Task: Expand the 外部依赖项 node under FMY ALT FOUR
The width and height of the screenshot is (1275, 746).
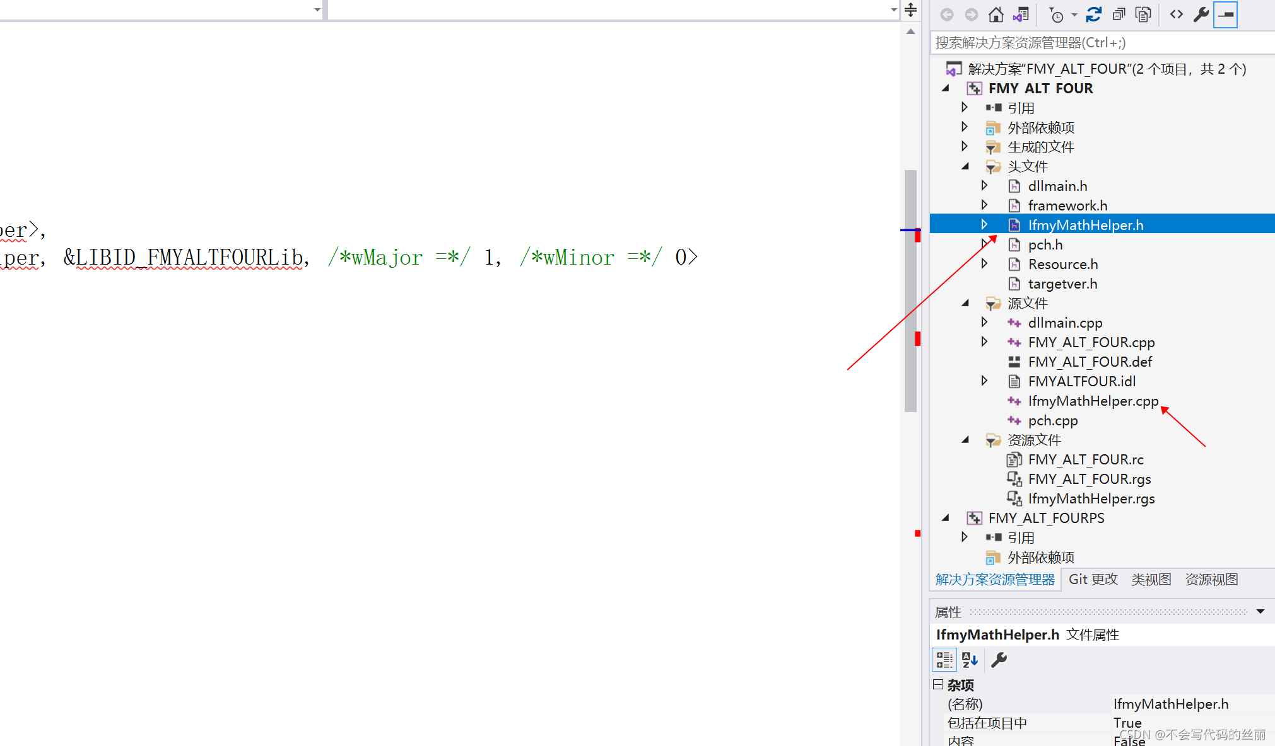Action: 965,127
